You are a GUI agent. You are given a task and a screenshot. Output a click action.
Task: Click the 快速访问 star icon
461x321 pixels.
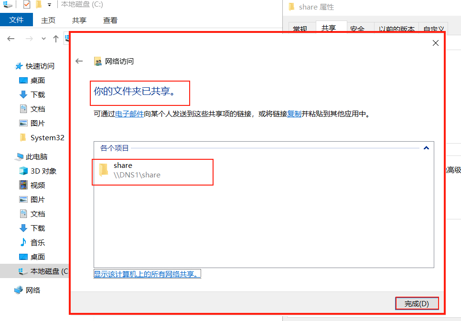19,66
